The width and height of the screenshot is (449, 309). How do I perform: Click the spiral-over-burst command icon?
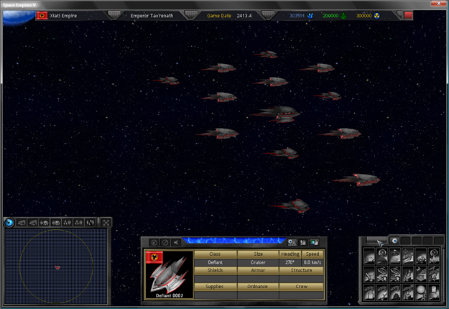coord(434,256)
